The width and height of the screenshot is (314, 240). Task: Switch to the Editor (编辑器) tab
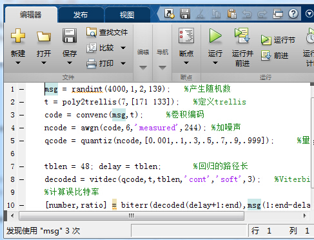click(x=30, y=15)
